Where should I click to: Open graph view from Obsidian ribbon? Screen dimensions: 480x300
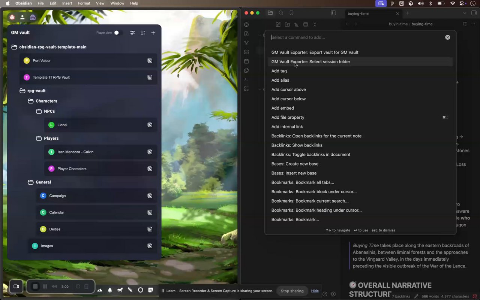click(x=246, y=43)
